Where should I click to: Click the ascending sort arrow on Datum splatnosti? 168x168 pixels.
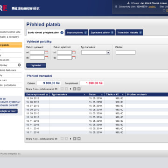(x=47, y=95)
